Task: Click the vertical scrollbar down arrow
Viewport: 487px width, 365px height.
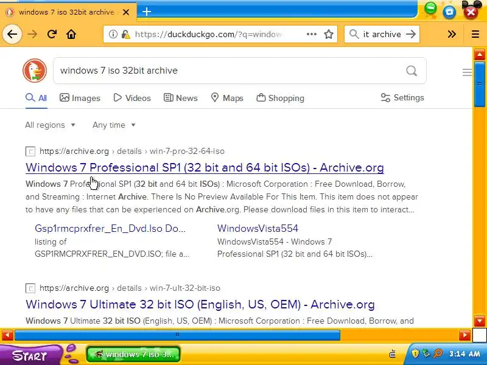Action: [x=480, y=321]
